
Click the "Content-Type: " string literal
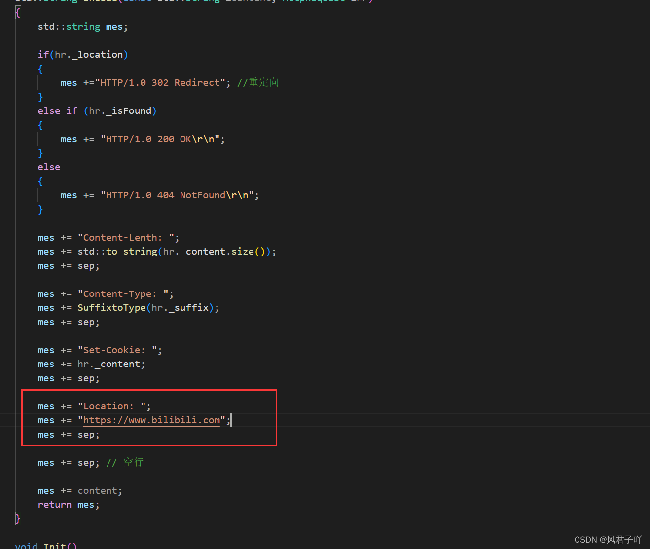click(123, 294)
